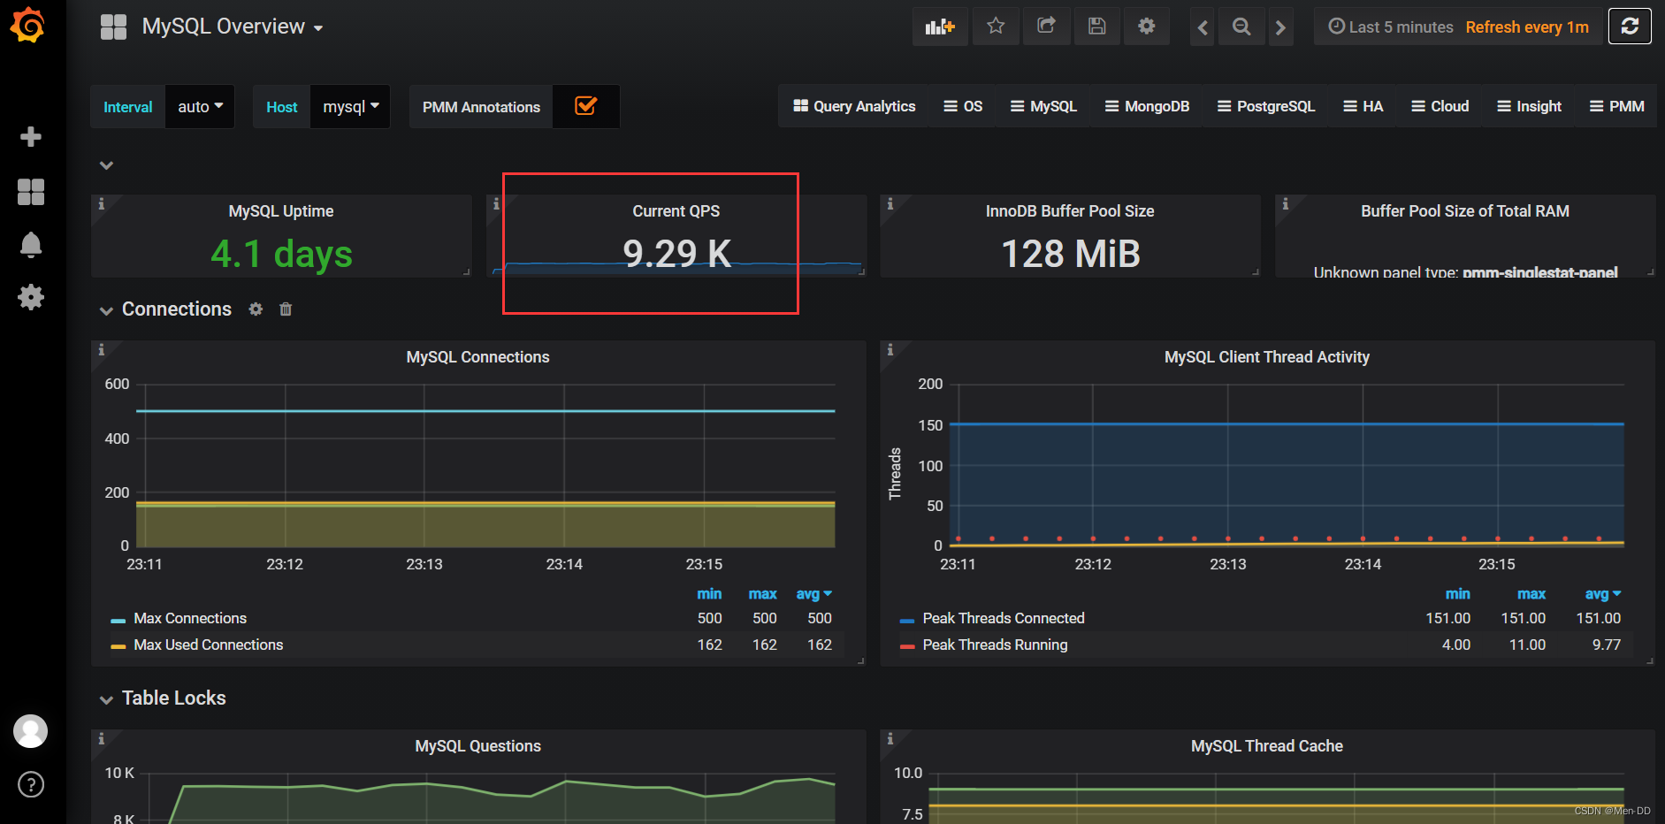Click the Add panel icon
1665x824 pixels.
pyautogui.click(x=940, y=27)
